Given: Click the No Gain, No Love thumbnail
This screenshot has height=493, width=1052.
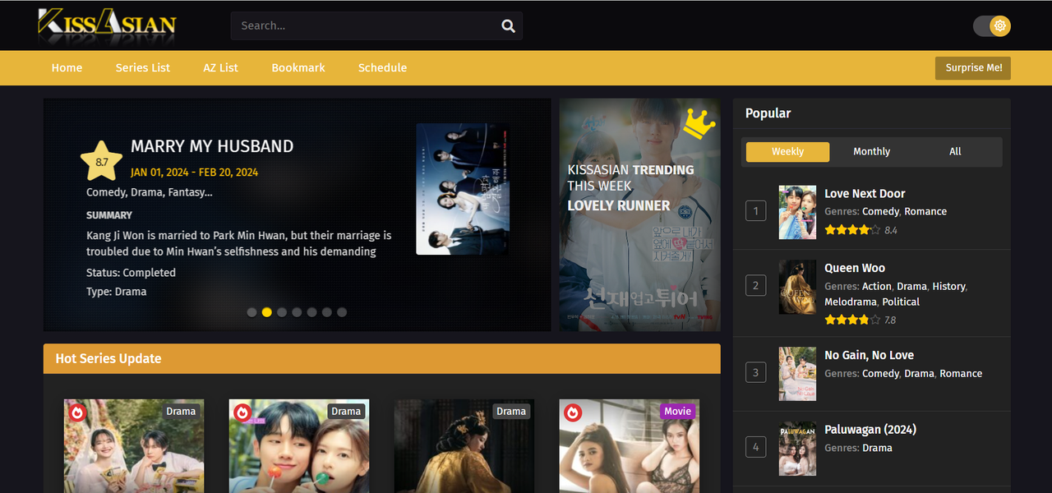Looking at the screenshot, I should [797, 374].
